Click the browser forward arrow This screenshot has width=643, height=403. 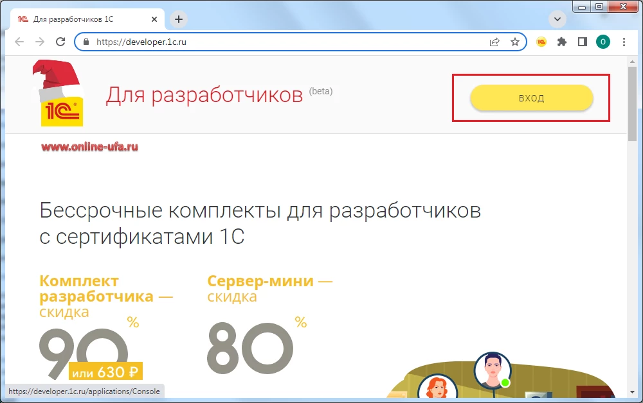(40, 42)
